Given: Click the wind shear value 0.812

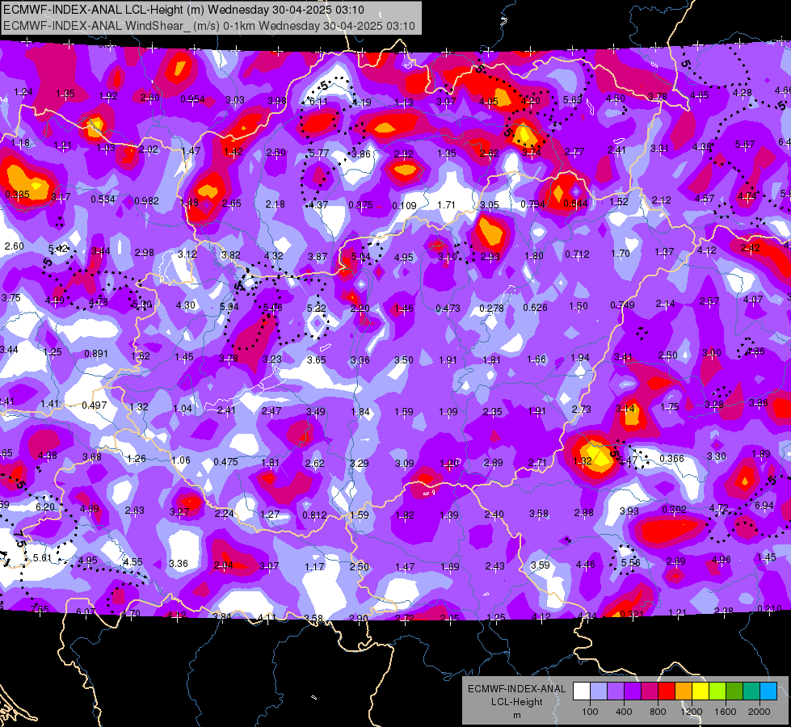Looking at the screenshot, I should 314,515.
